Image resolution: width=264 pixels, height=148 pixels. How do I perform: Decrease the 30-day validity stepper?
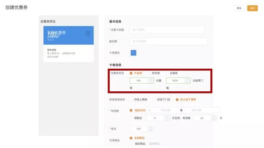(213, 119)
